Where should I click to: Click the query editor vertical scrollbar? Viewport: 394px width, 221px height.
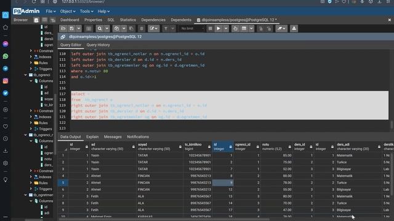click(392, 125)
